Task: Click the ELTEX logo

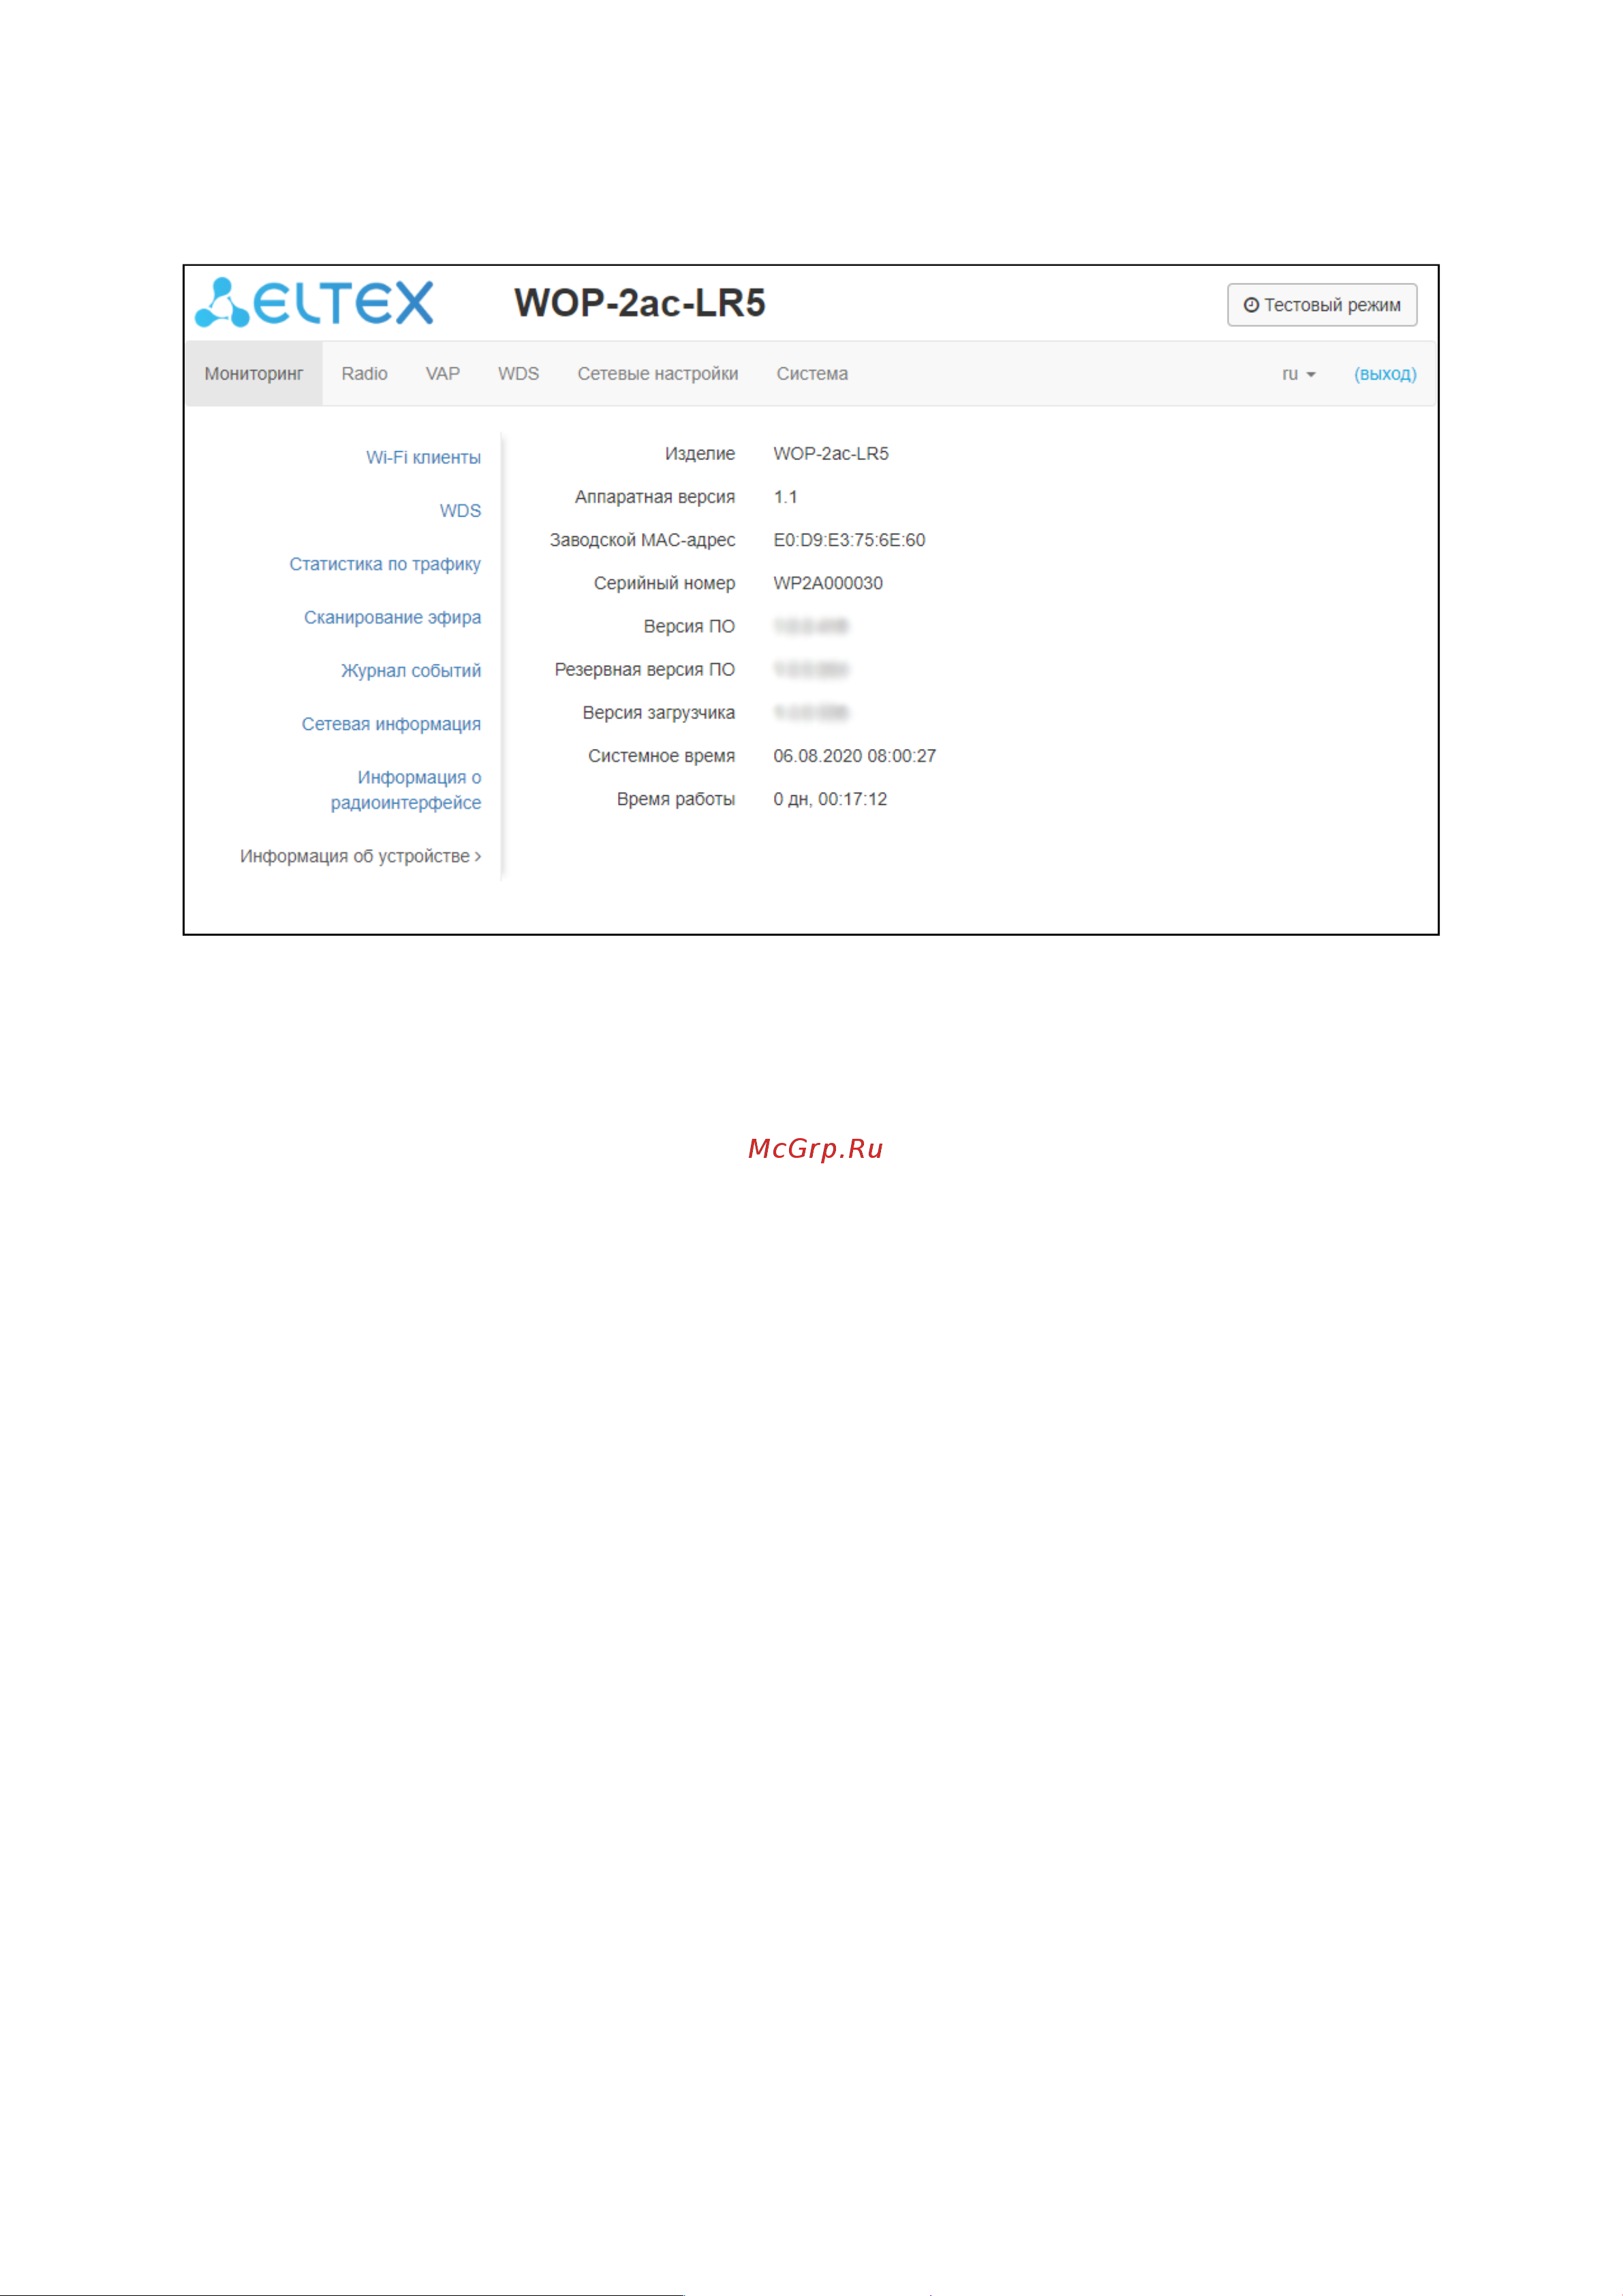Action: point(314,303)
